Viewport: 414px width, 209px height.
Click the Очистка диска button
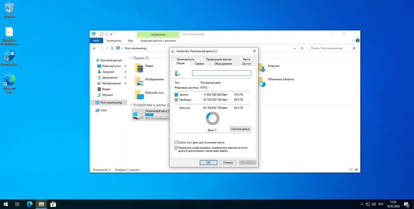[x=240, y=129]
